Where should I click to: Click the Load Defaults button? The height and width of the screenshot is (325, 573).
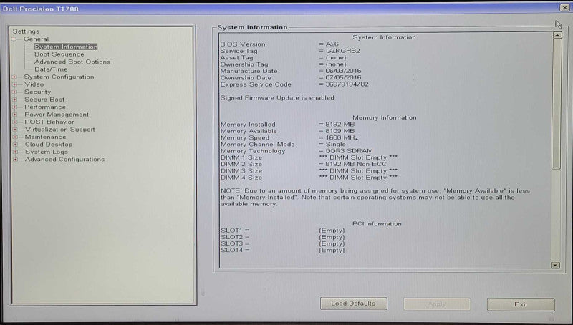[353, 304]
